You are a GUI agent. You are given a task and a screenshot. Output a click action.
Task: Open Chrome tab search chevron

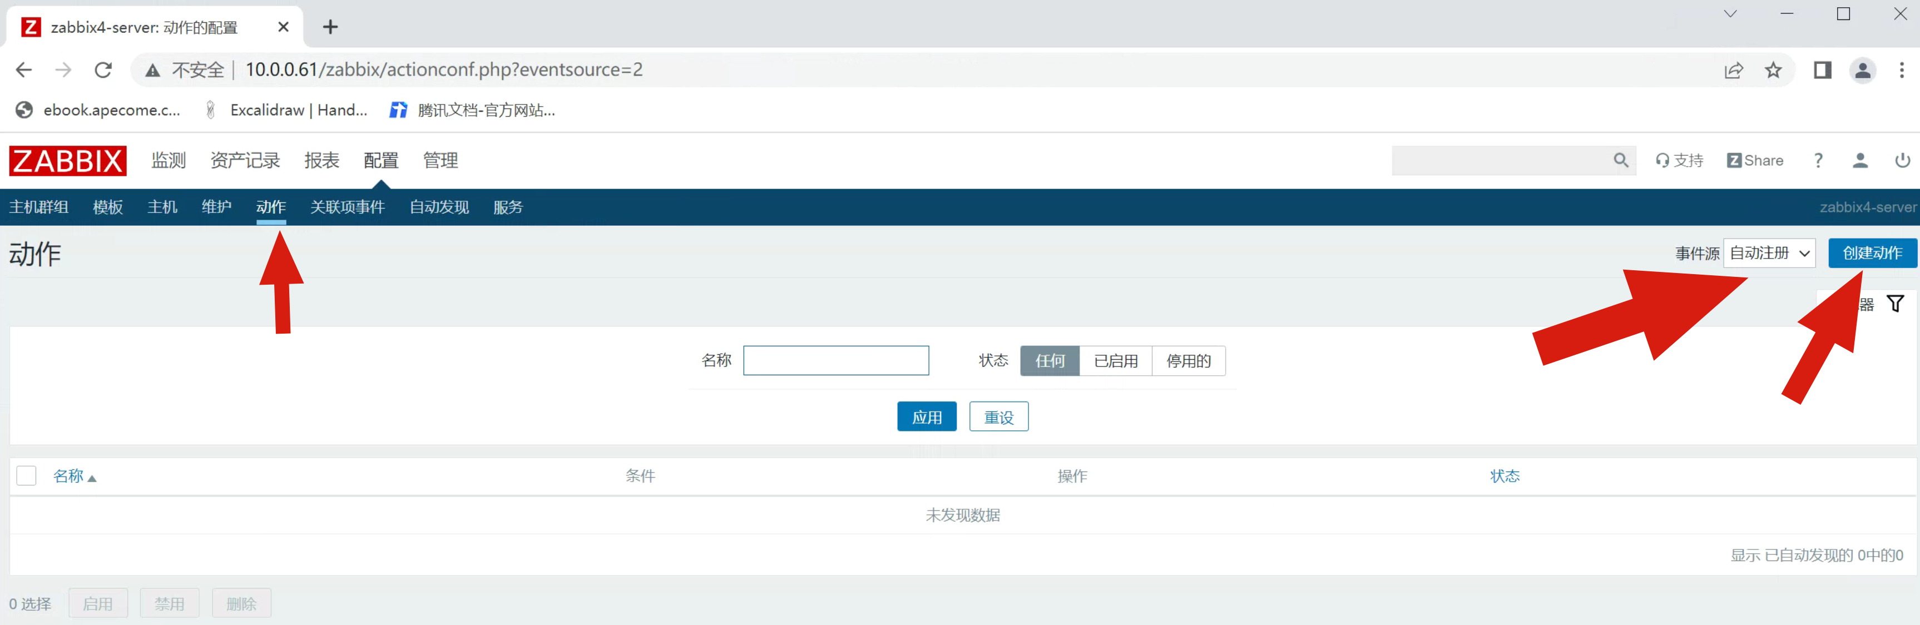(1730, 14)
